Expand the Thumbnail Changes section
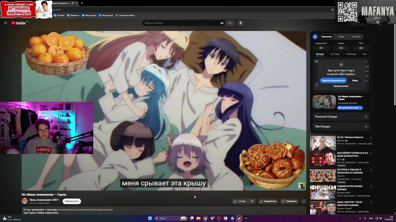The image size is (396, 222). [341, 117]
